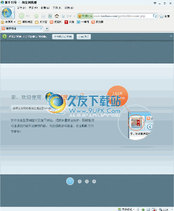Open the 淘宝网 bookmark

[x=56, y=22]
